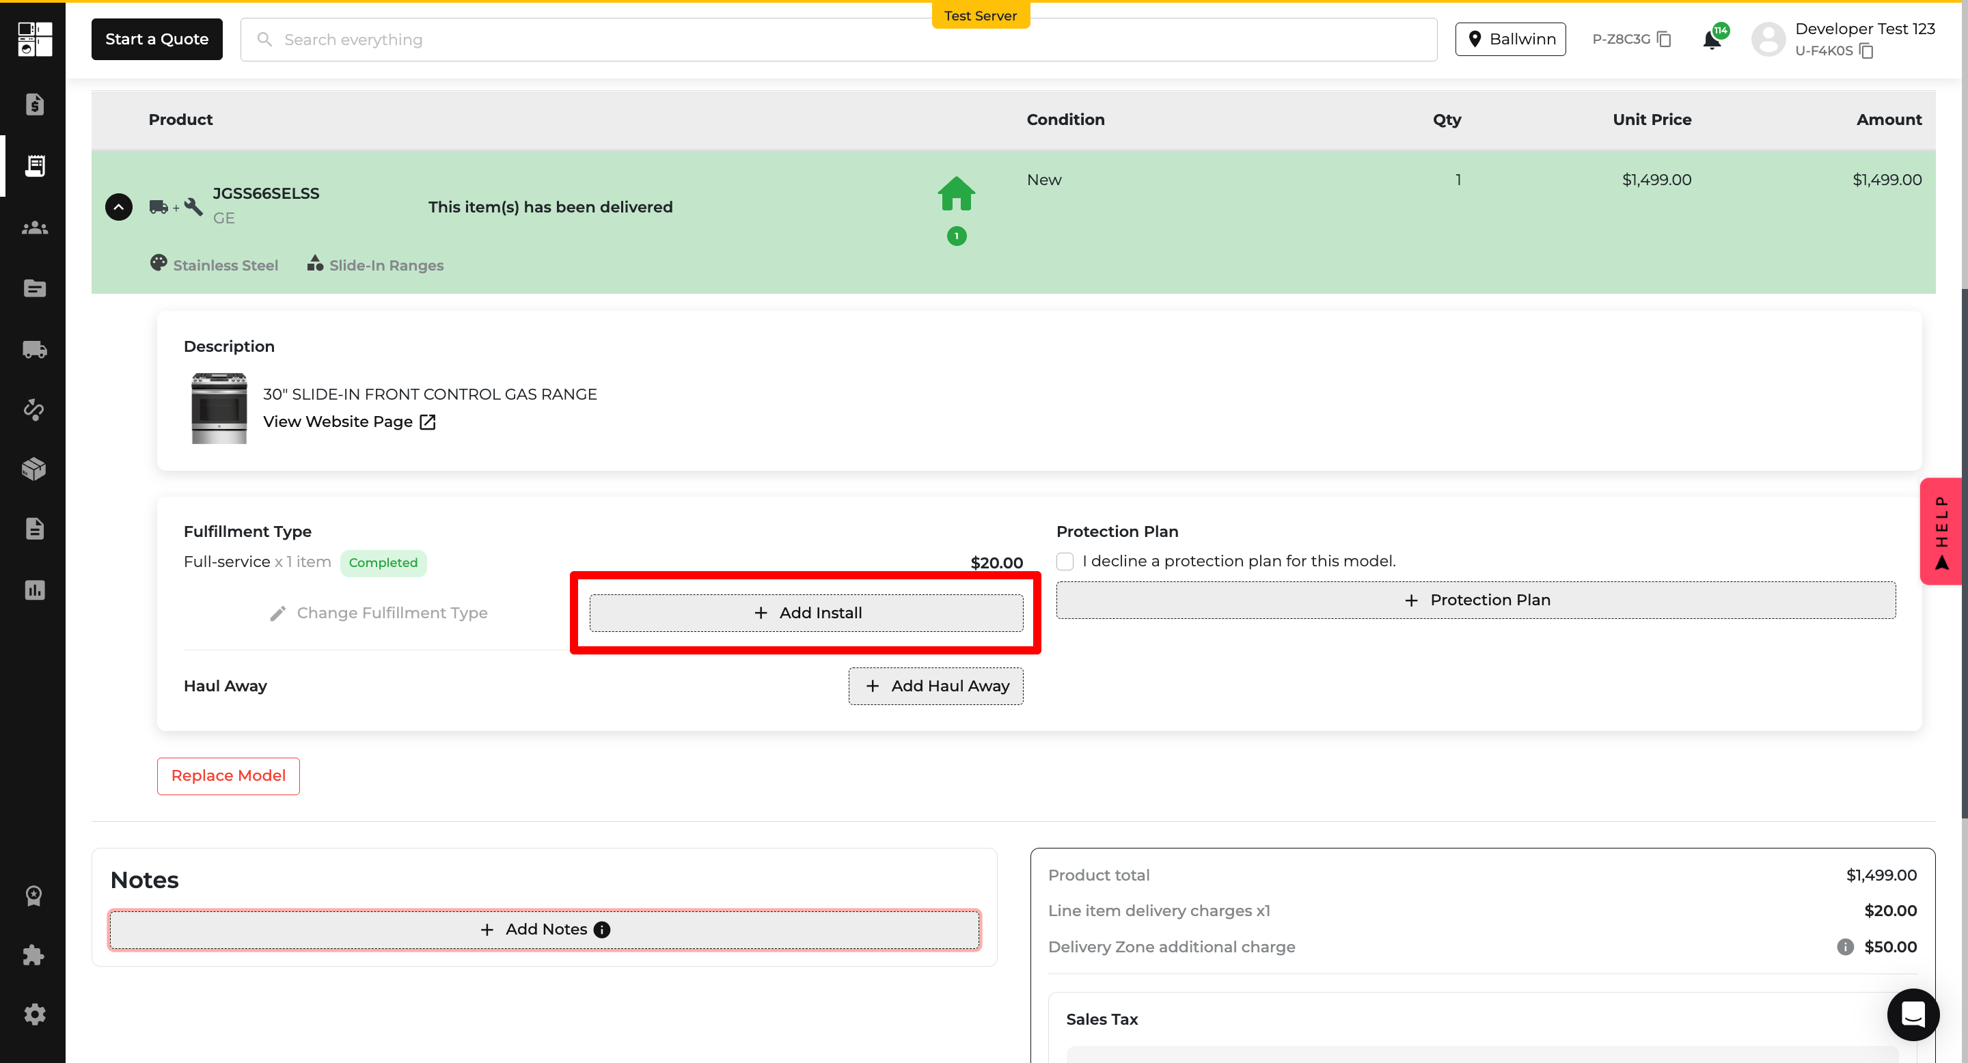Collapse the JGSS66SELSS line item

pos(118,207)
